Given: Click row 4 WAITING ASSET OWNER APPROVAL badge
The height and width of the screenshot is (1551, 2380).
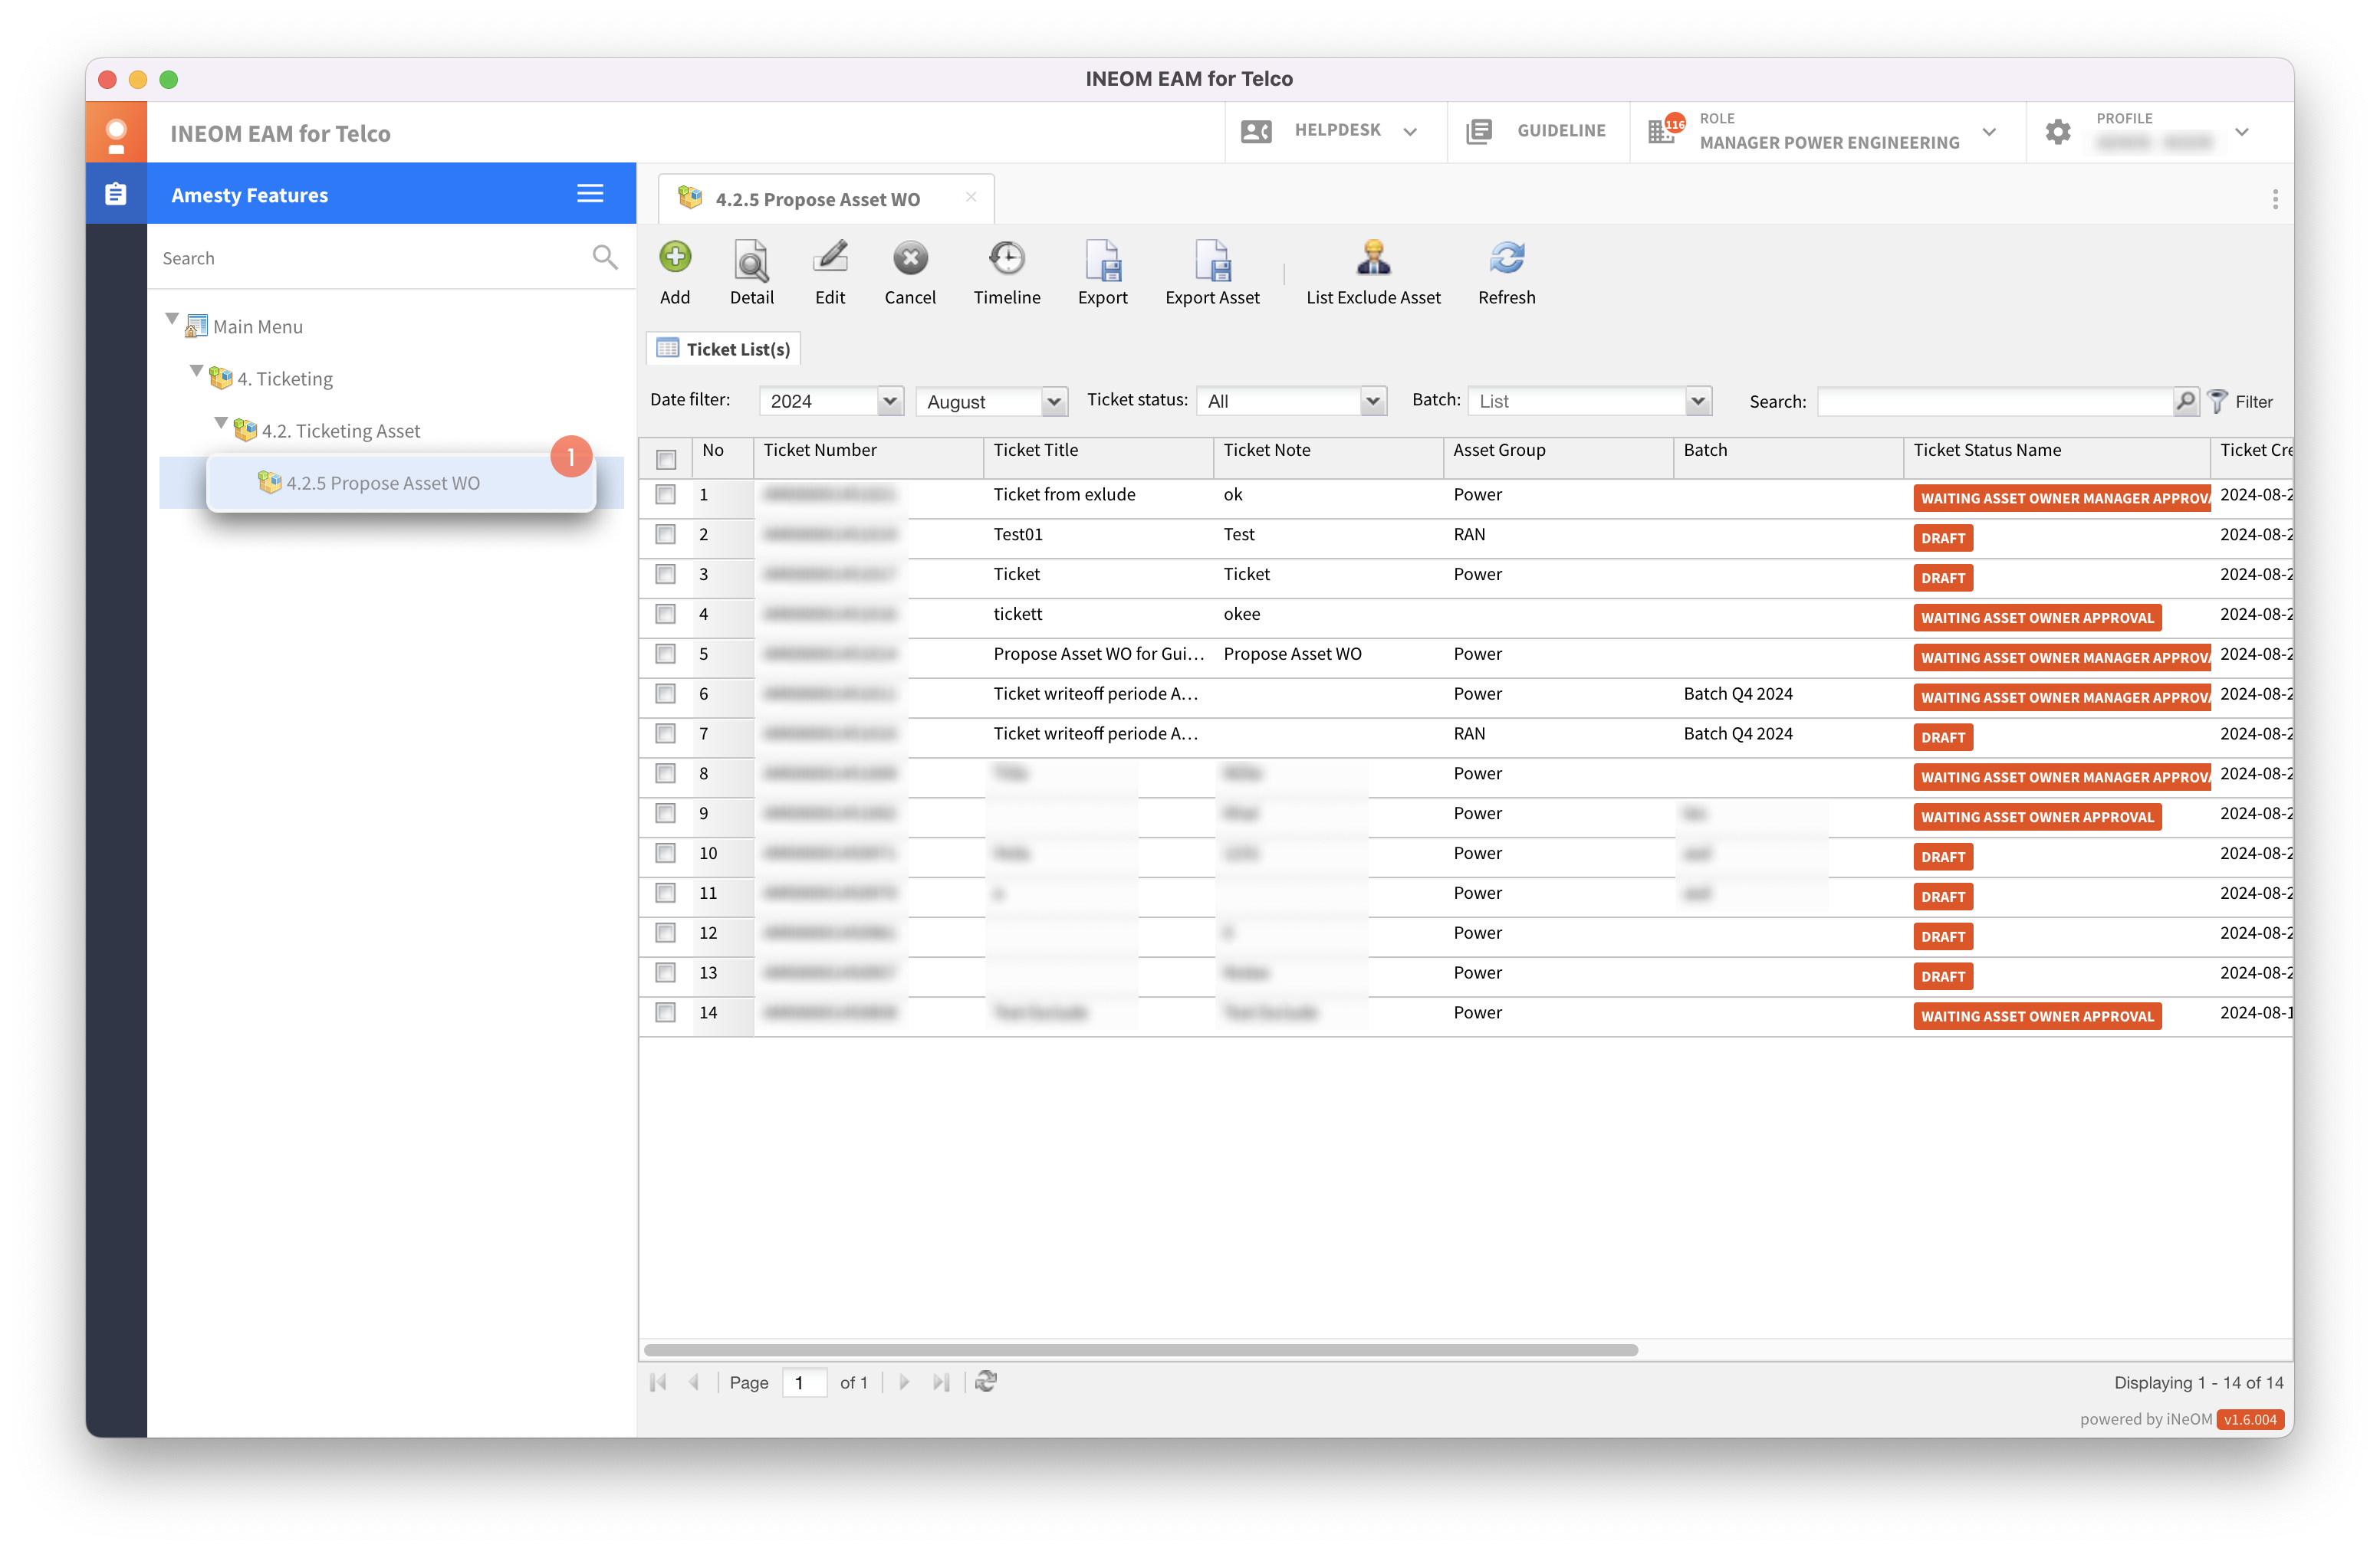Looking at the screenshot, I should pyautogui.click(x=2037, y=618).
